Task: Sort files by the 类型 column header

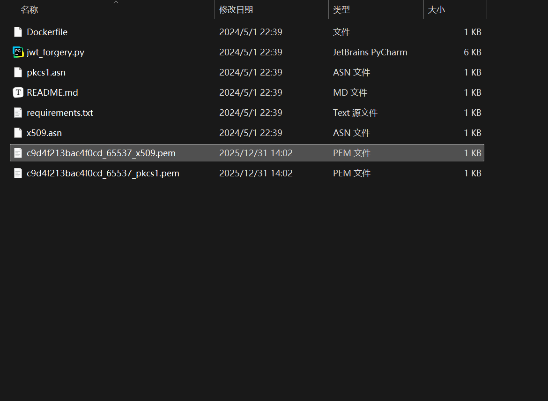Action: click(341, 10)
